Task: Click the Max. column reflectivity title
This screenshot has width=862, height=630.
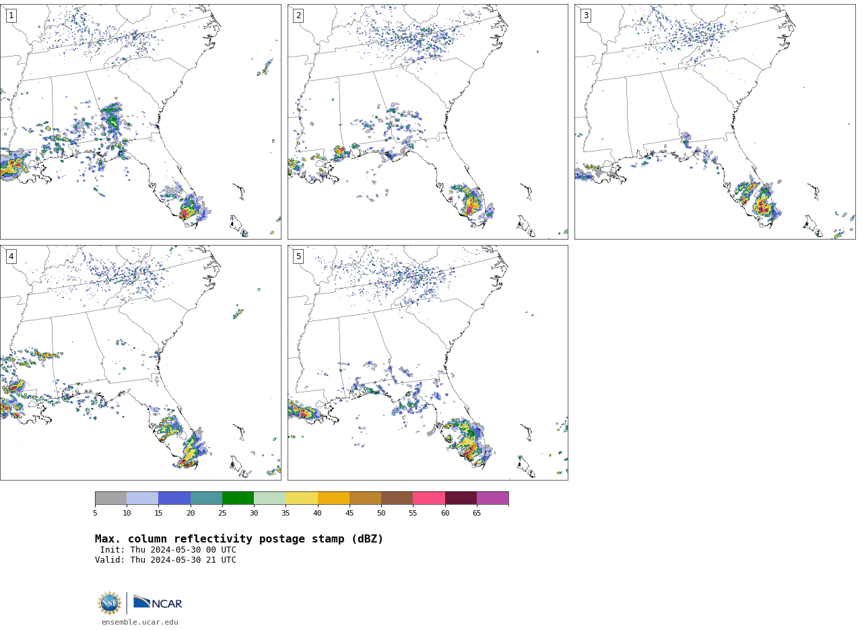Action: click(x=239, y=539)
